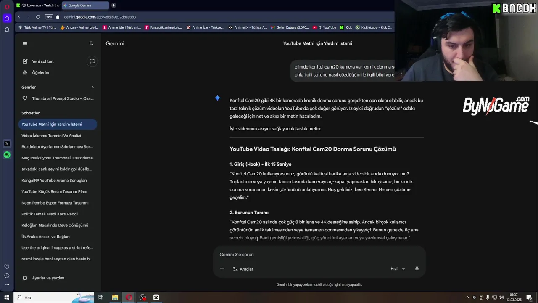Open File Explorer from taskbar

coord(115,298)
